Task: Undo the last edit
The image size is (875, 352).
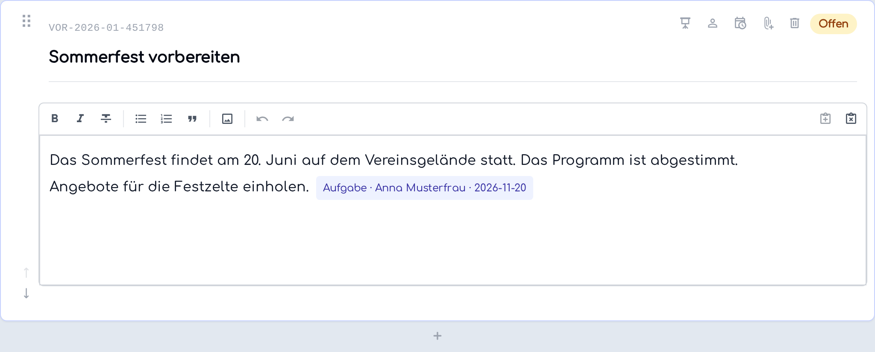Action: [x=262, y=119]
